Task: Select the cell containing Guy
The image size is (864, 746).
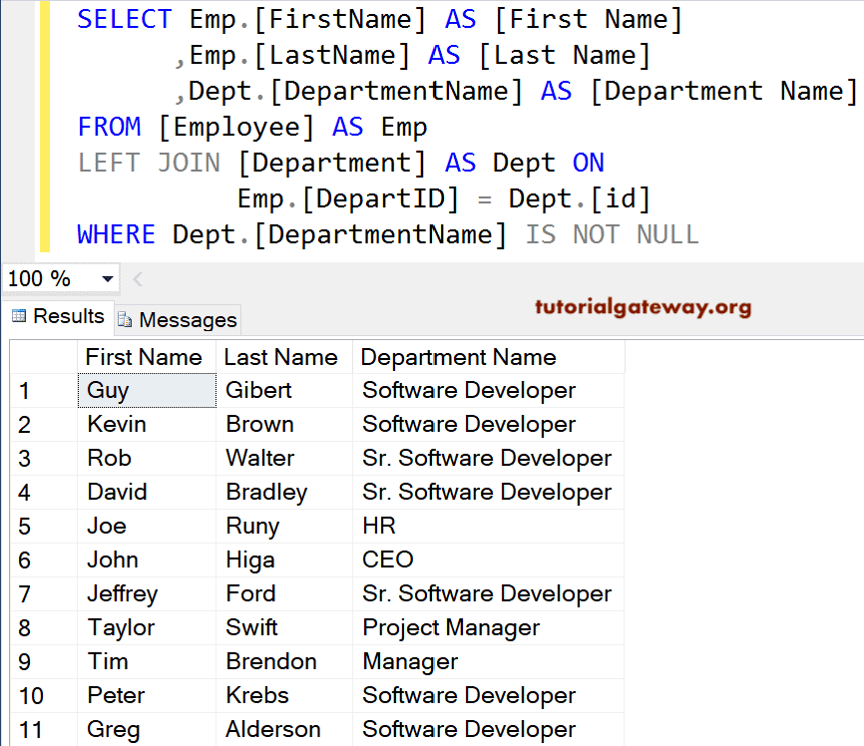Action: (x=147, y=391)
